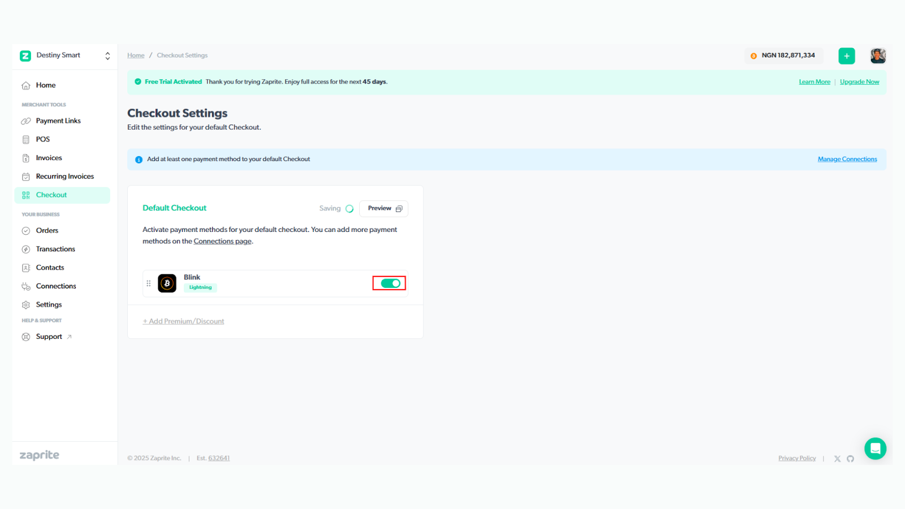Click the Invoices document icon

pos(26,158)
